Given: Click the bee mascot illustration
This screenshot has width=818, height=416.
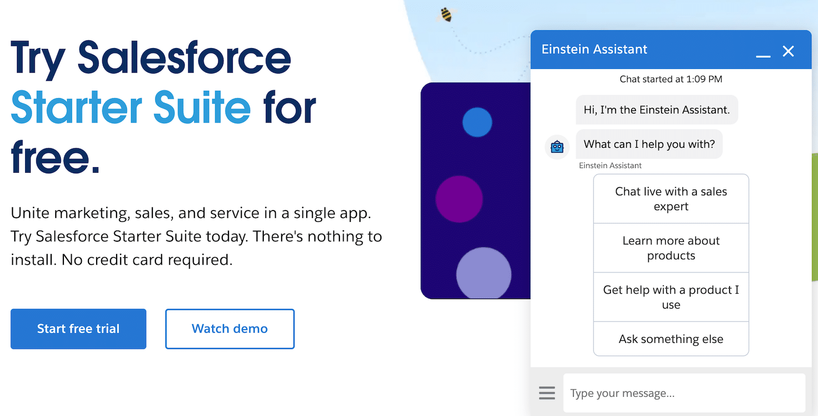Looking at the screenshot, I should click(x=446, y=14).
